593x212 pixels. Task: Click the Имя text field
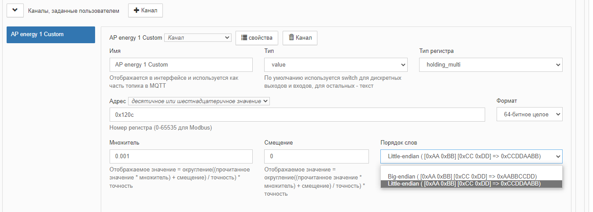181,64
